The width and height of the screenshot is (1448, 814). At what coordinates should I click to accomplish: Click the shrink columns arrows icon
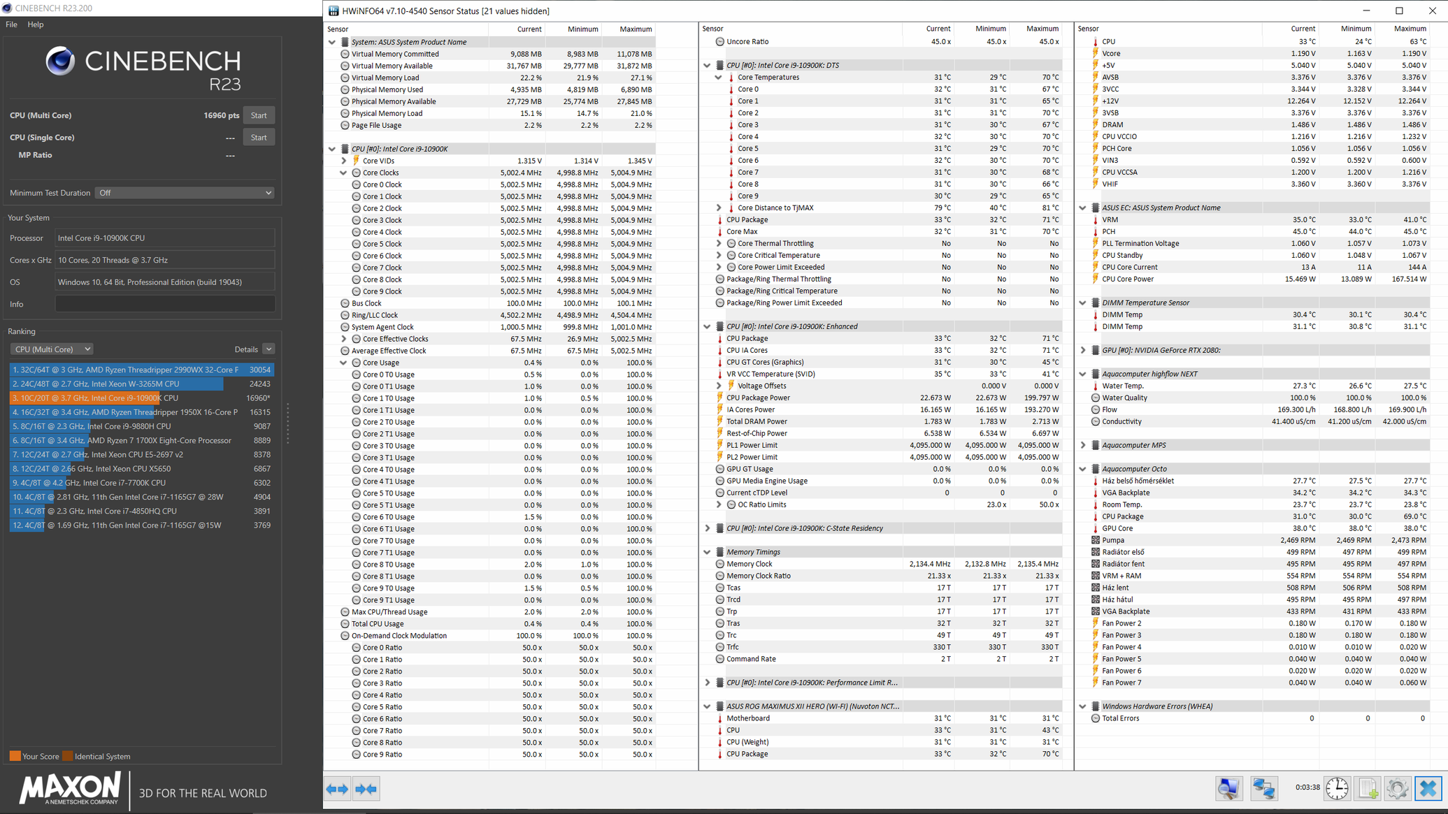(366, 789)
